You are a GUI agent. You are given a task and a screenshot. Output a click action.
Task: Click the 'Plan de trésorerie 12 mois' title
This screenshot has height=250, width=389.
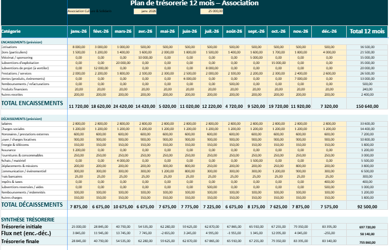click(194, 3)
